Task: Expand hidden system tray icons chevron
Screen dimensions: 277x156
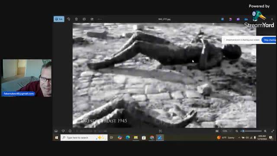Action: tap(239, 138)
